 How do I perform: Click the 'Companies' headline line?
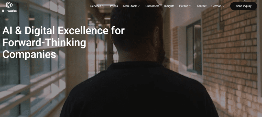29,54
